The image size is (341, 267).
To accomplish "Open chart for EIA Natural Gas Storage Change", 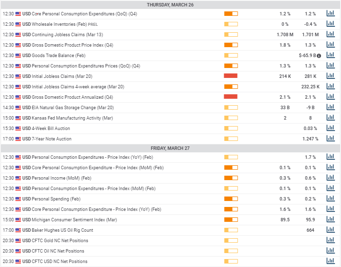I will (x=330, y=107).
